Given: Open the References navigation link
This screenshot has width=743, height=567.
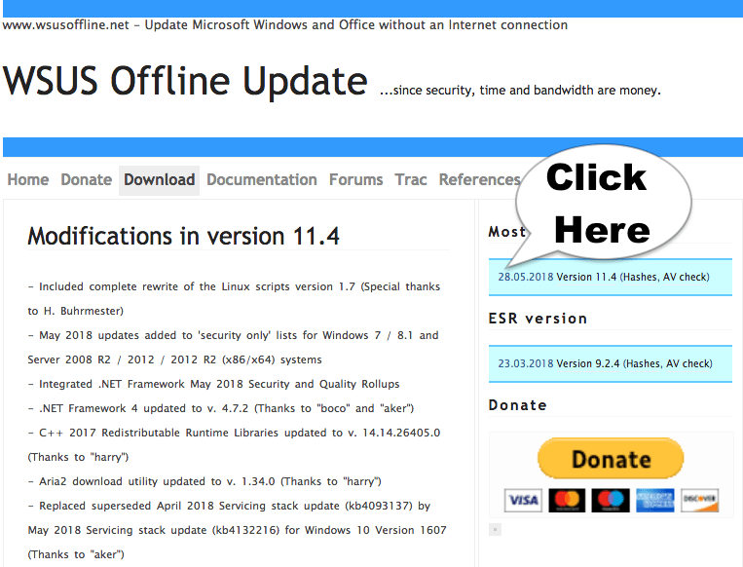Looking at the screenshot, I should 479,180.
